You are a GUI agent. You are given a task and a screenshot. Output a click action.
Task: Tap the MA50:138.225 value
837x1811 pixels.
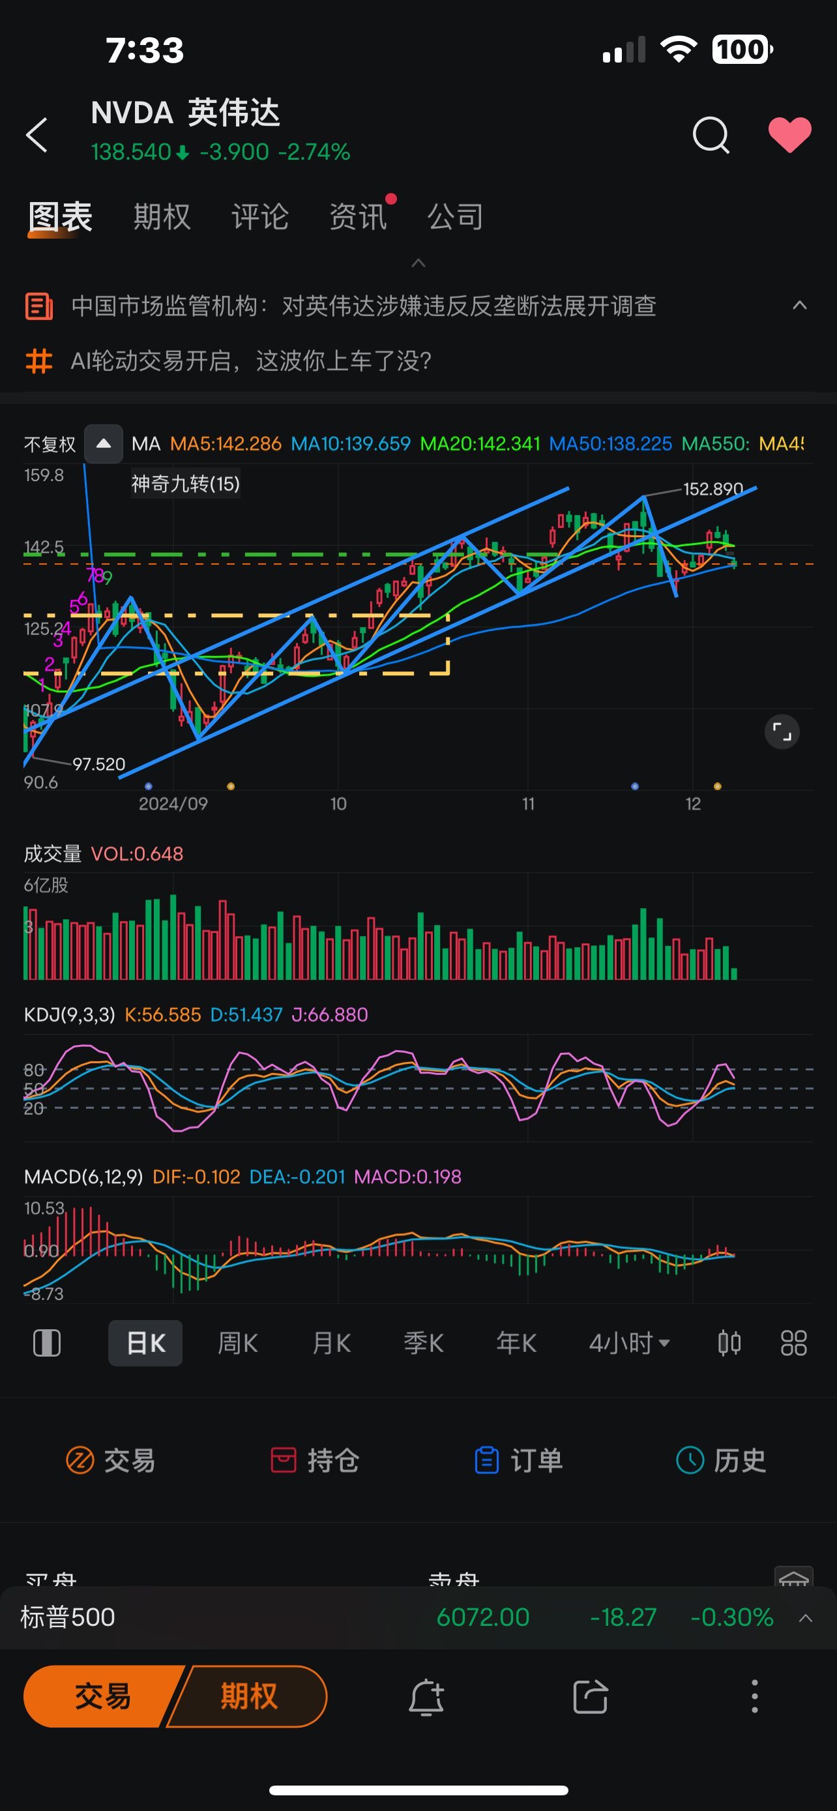pos(611,443)
